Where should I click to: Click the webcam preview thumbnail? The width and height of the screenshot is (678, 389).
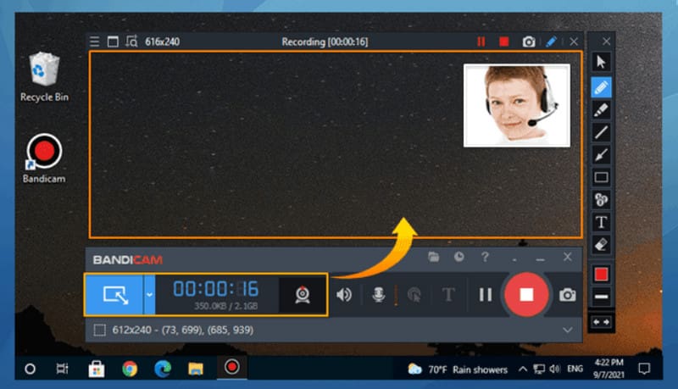[517, 105]
